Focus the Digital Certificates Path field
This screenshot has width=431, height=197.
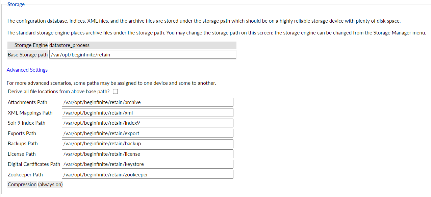click(x=148, y=164)
